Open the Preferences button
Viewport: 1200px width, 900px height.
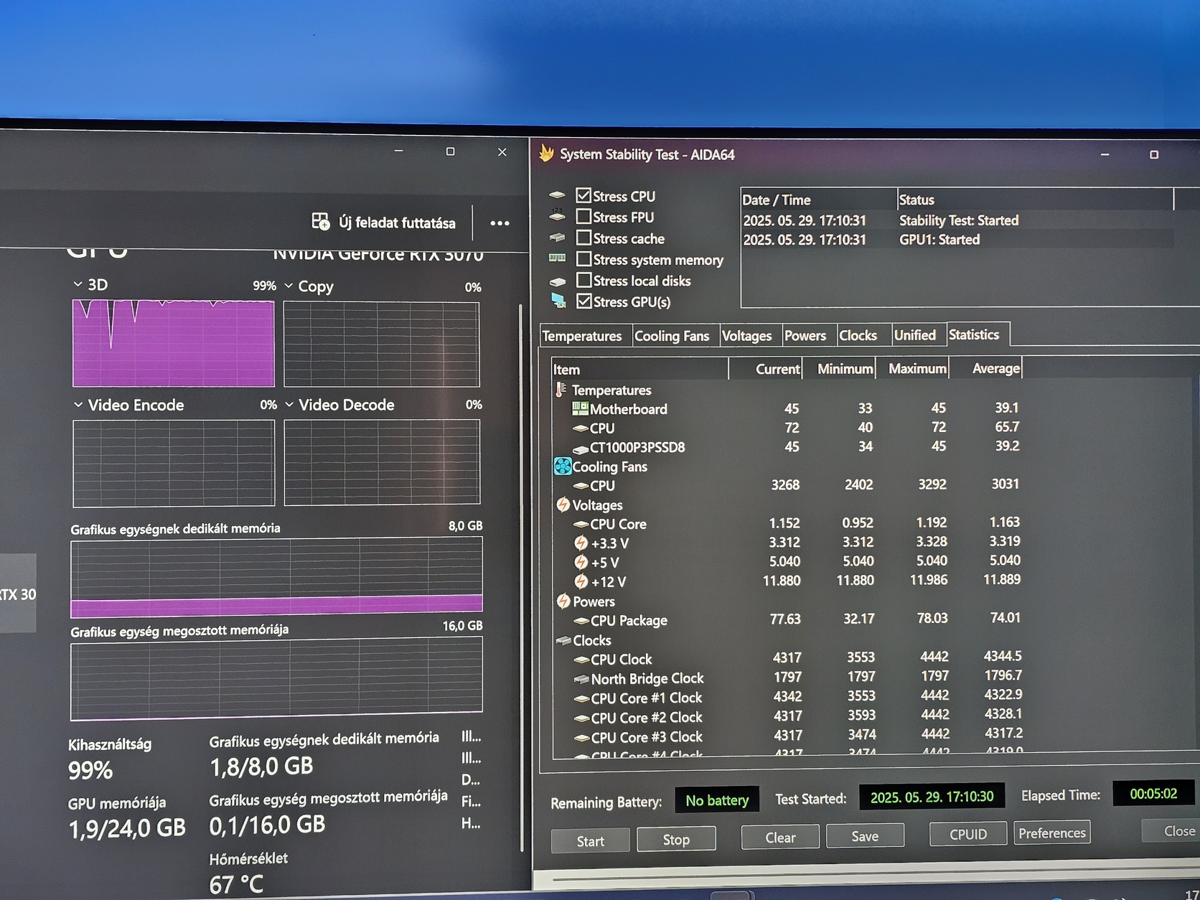coord(1052,833)
